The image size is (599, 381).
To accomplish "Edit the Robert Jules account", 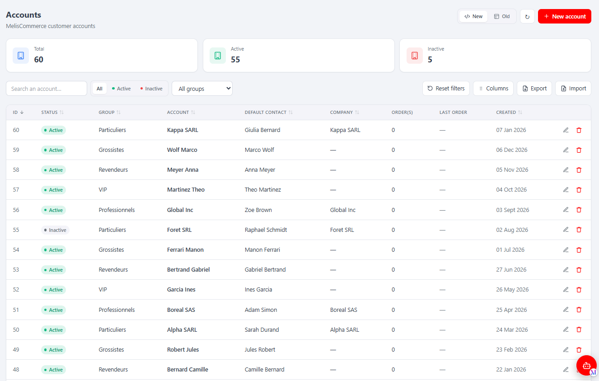I will 566,349.
